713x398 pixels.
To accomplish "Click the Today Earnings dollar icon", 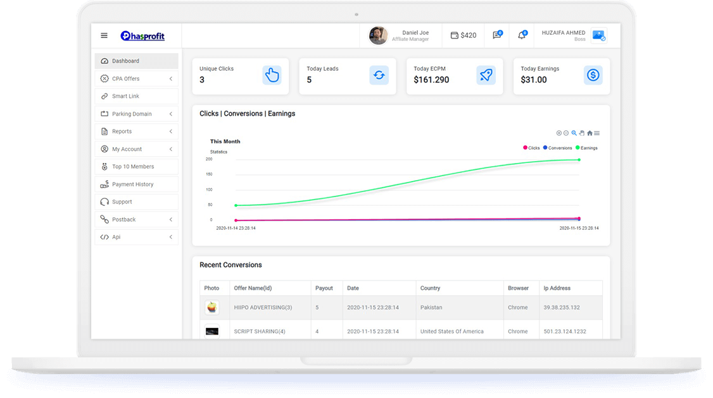I will point(593,75).
